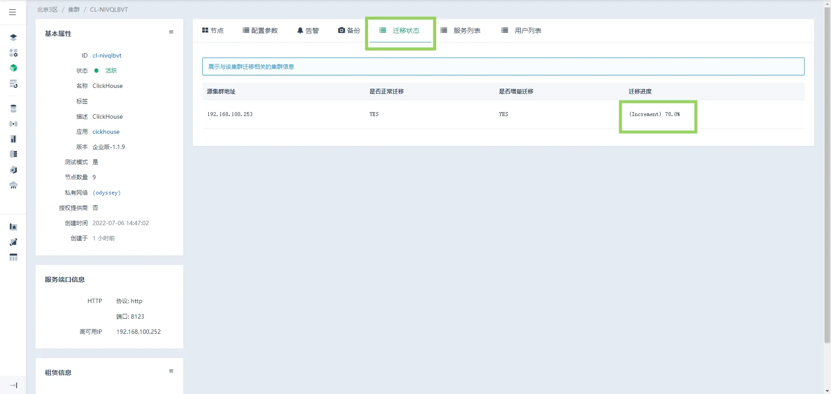Click the grid with gear sidebar icon
This screenshot has height=394, width=831.
click(13, 53)
